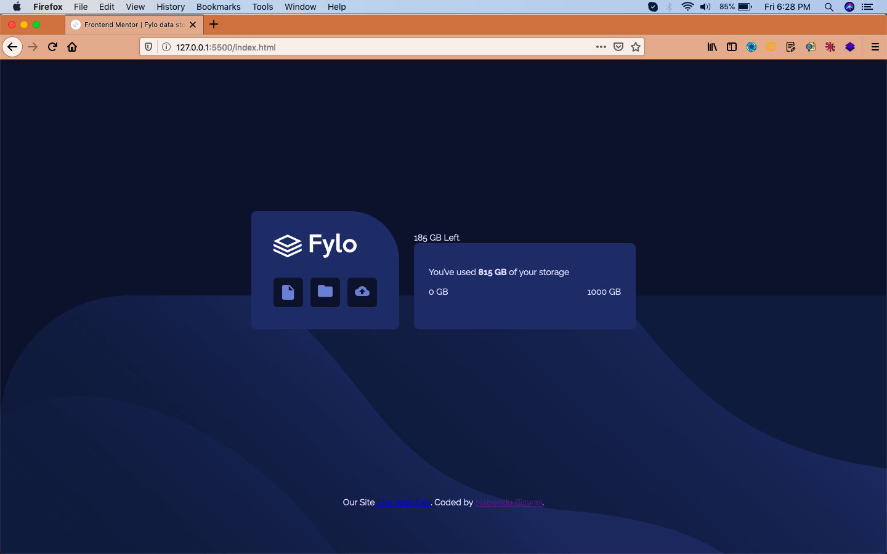887x554 pixels.
Task: Open macOS Spotlight search
Action: [x=829, y=7]
